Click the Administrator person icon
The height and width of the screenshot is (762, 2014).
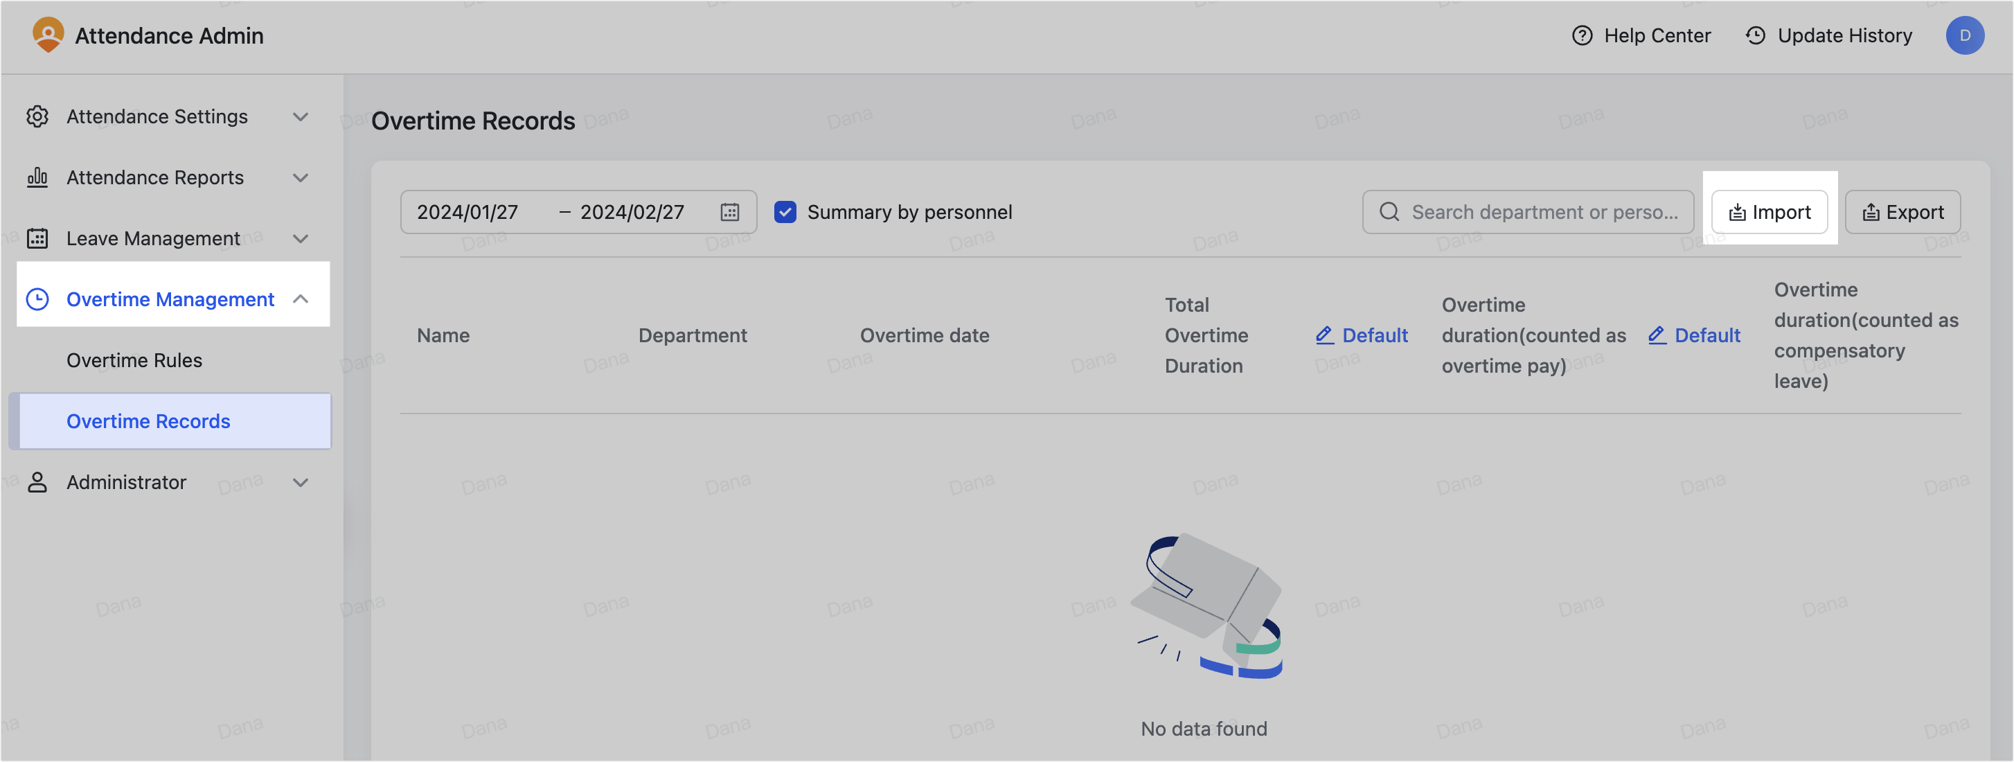(x=37, y=482)
